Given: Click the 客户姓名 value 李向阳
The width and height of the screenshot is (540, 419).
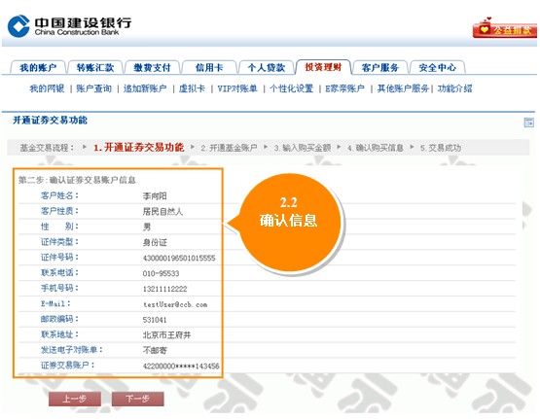Looking at the screenshot, I should 155,196.
